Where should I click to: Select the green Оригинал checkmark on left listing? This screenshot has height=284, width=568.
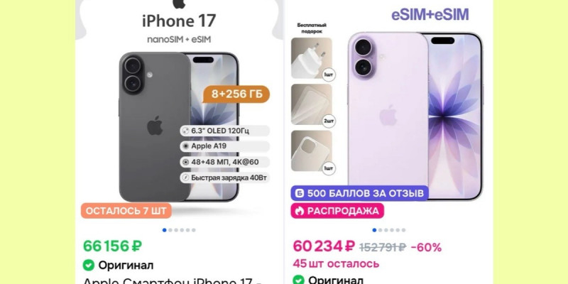coord(88,265)
